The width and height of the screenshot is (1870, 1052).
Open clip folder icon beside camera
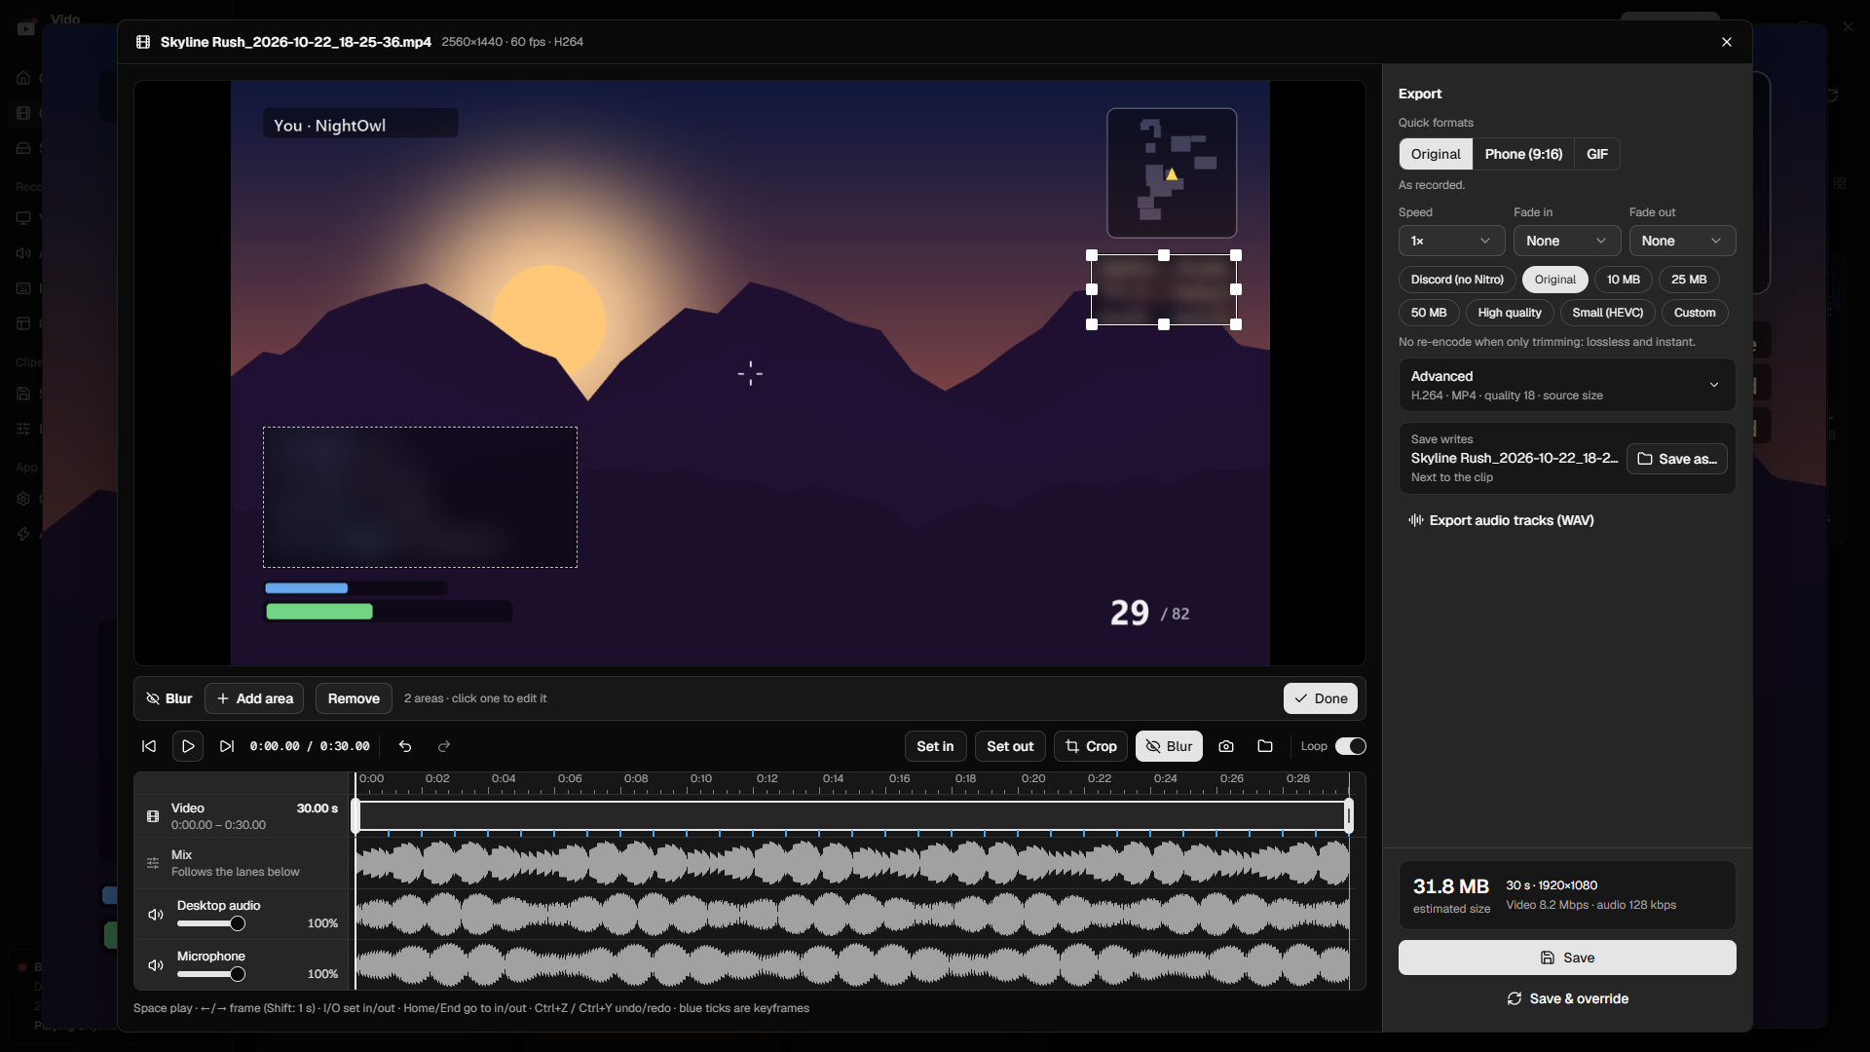click(1265, 746)
